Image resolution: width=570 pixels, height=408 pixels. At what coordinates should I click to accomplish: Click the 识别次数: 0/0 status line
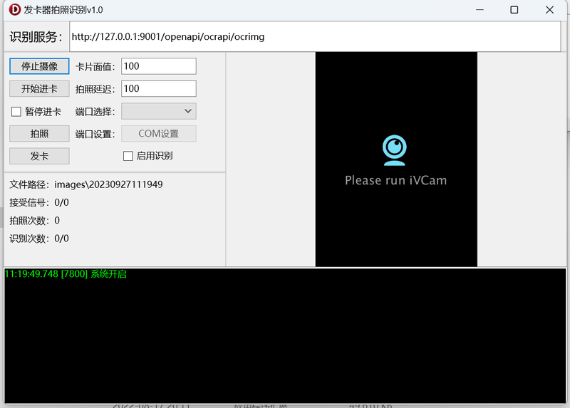[x=39, y=239]
